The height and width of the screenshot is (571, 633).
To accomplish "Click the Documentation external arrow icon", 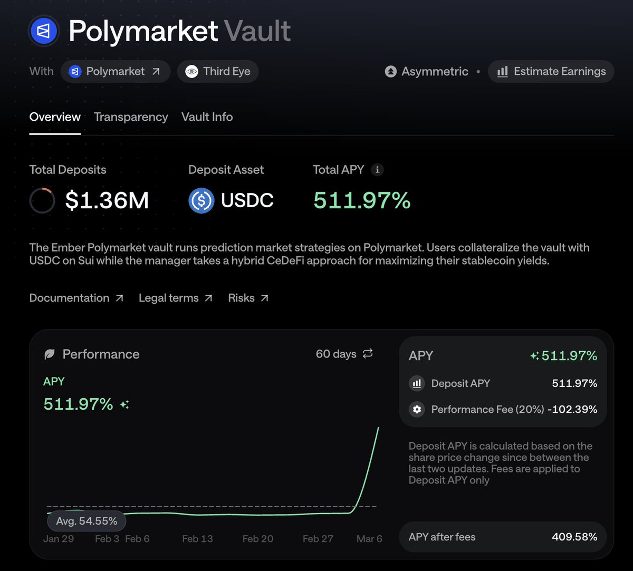I will click(119, 298).
